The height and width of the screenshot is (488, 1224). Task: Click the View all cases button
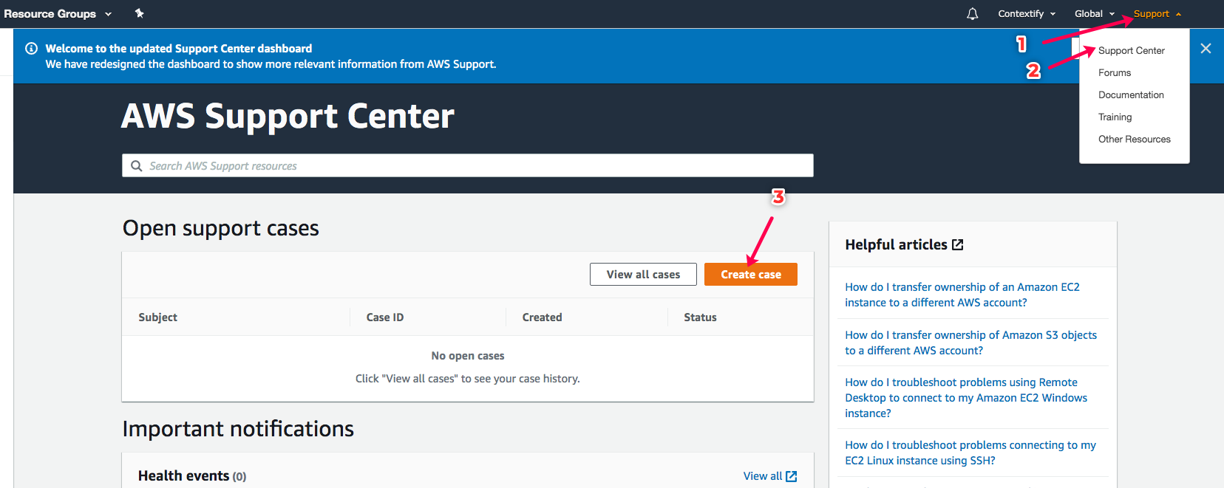(643, 275)
